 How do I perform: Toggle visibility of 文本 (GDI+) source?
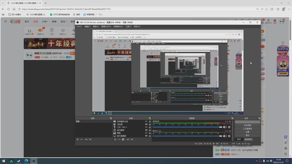point(146,127)
